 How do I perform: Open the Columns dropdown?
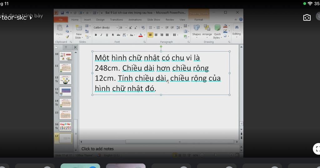point(175,35)
